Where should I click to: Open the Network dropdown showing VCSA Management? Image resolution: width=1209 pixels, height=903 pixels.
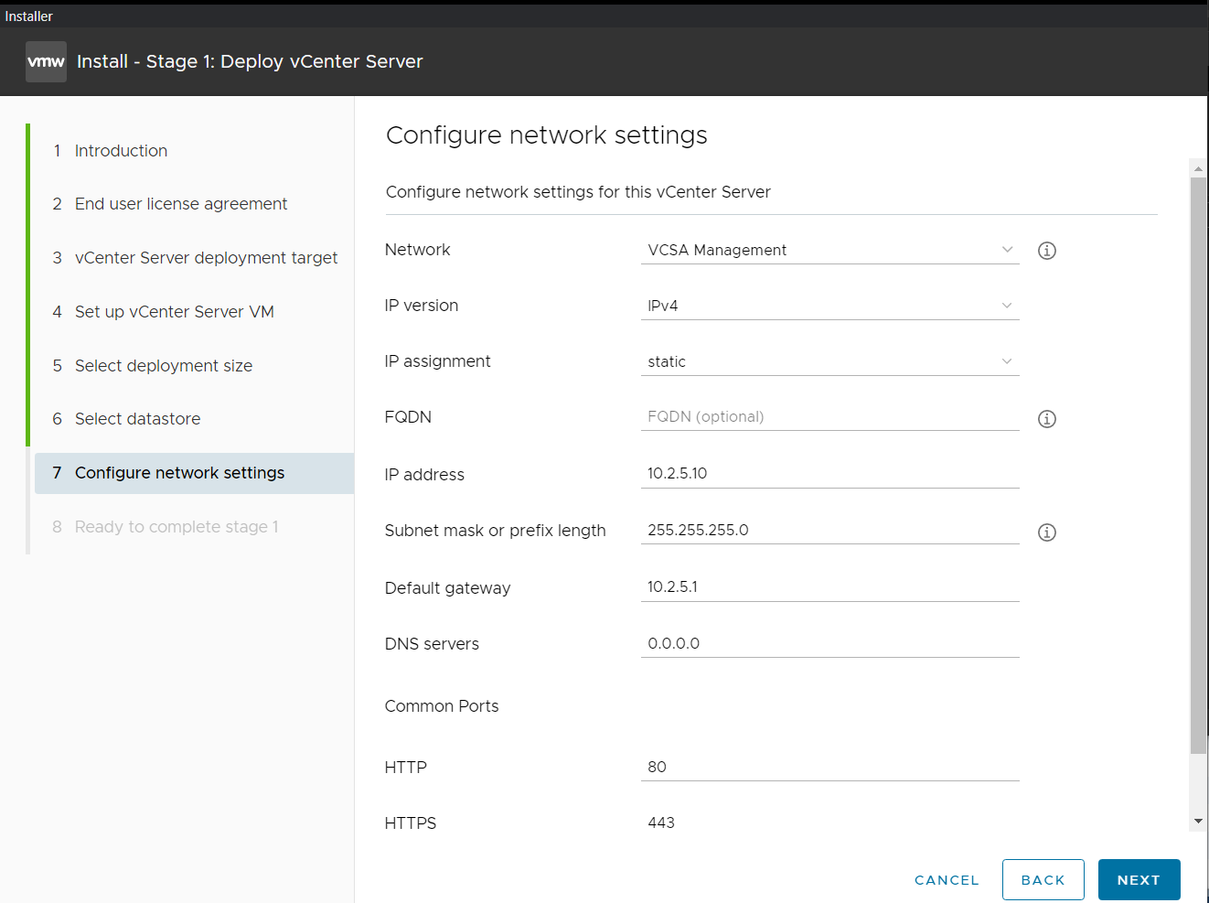click(x=829, y=250)
